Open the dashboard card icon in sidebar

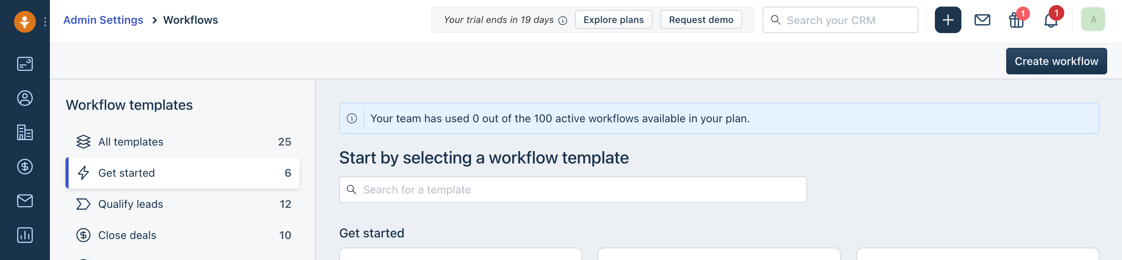(x=25, y=64)
